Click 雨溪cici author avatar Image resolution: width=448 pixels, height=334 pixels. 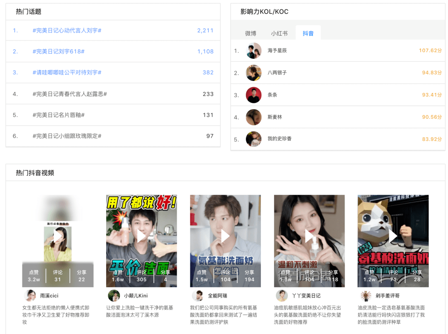[x=31, y=296]
